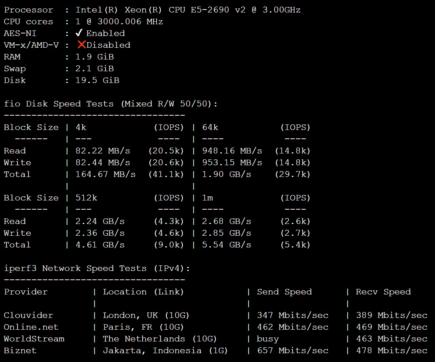
Task: Click the Send Speed column header
Action: pyautogui.click(x=284, y=292)
